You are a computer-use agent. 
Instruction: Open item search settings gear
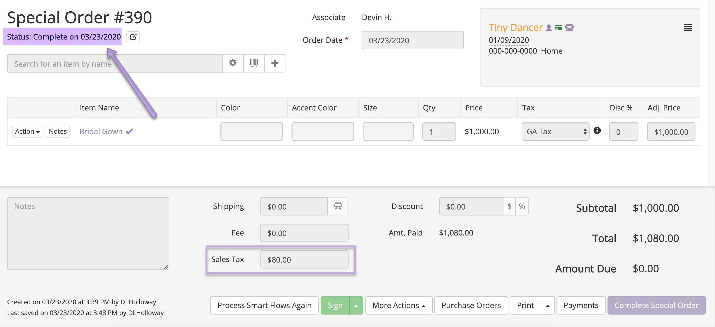tap(233, 63)
